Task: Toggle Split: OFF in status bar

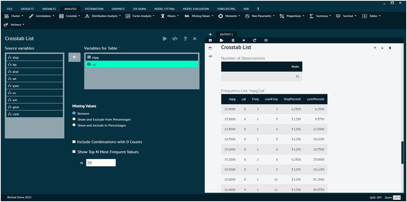Action: tap(376, 198)
